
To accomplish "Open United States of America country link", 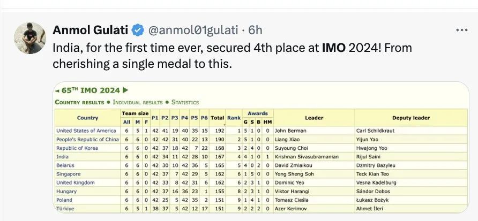I will coord(86,131).
